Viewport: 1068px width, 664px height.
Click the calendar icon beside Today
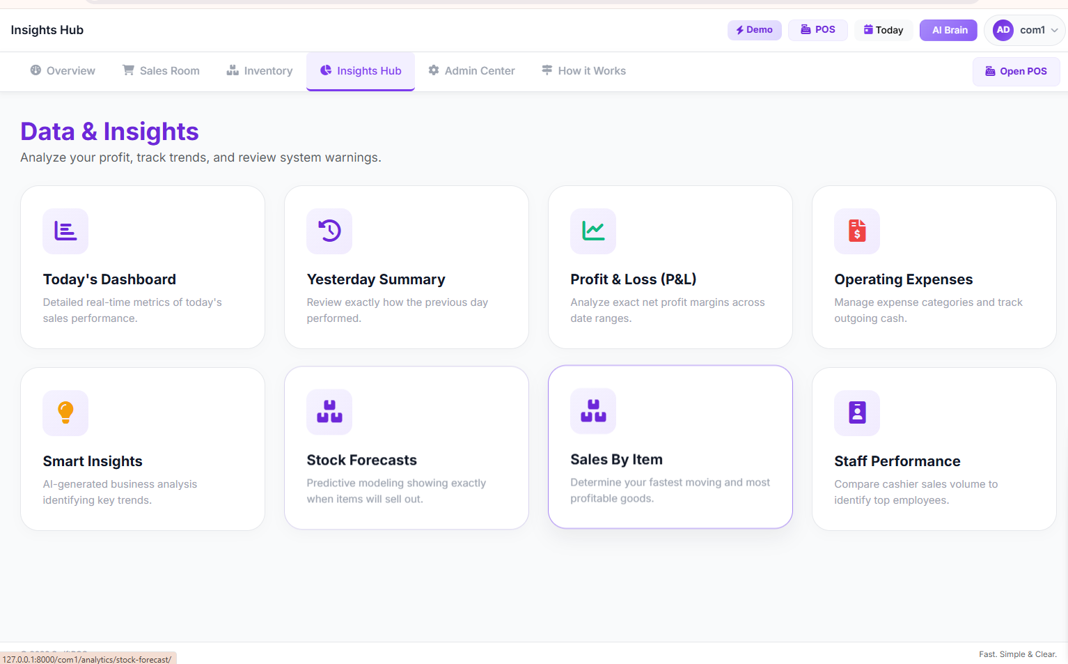pos(868,29)
